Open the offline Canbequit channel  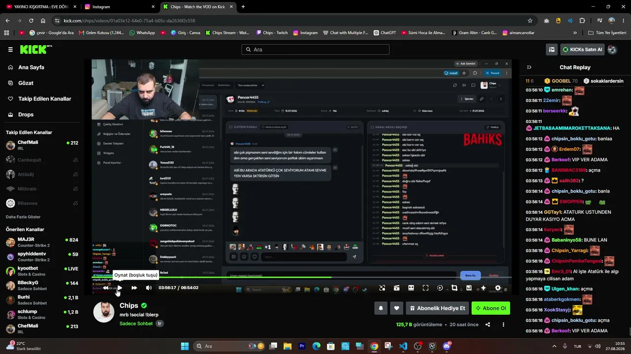click(42, 160)
